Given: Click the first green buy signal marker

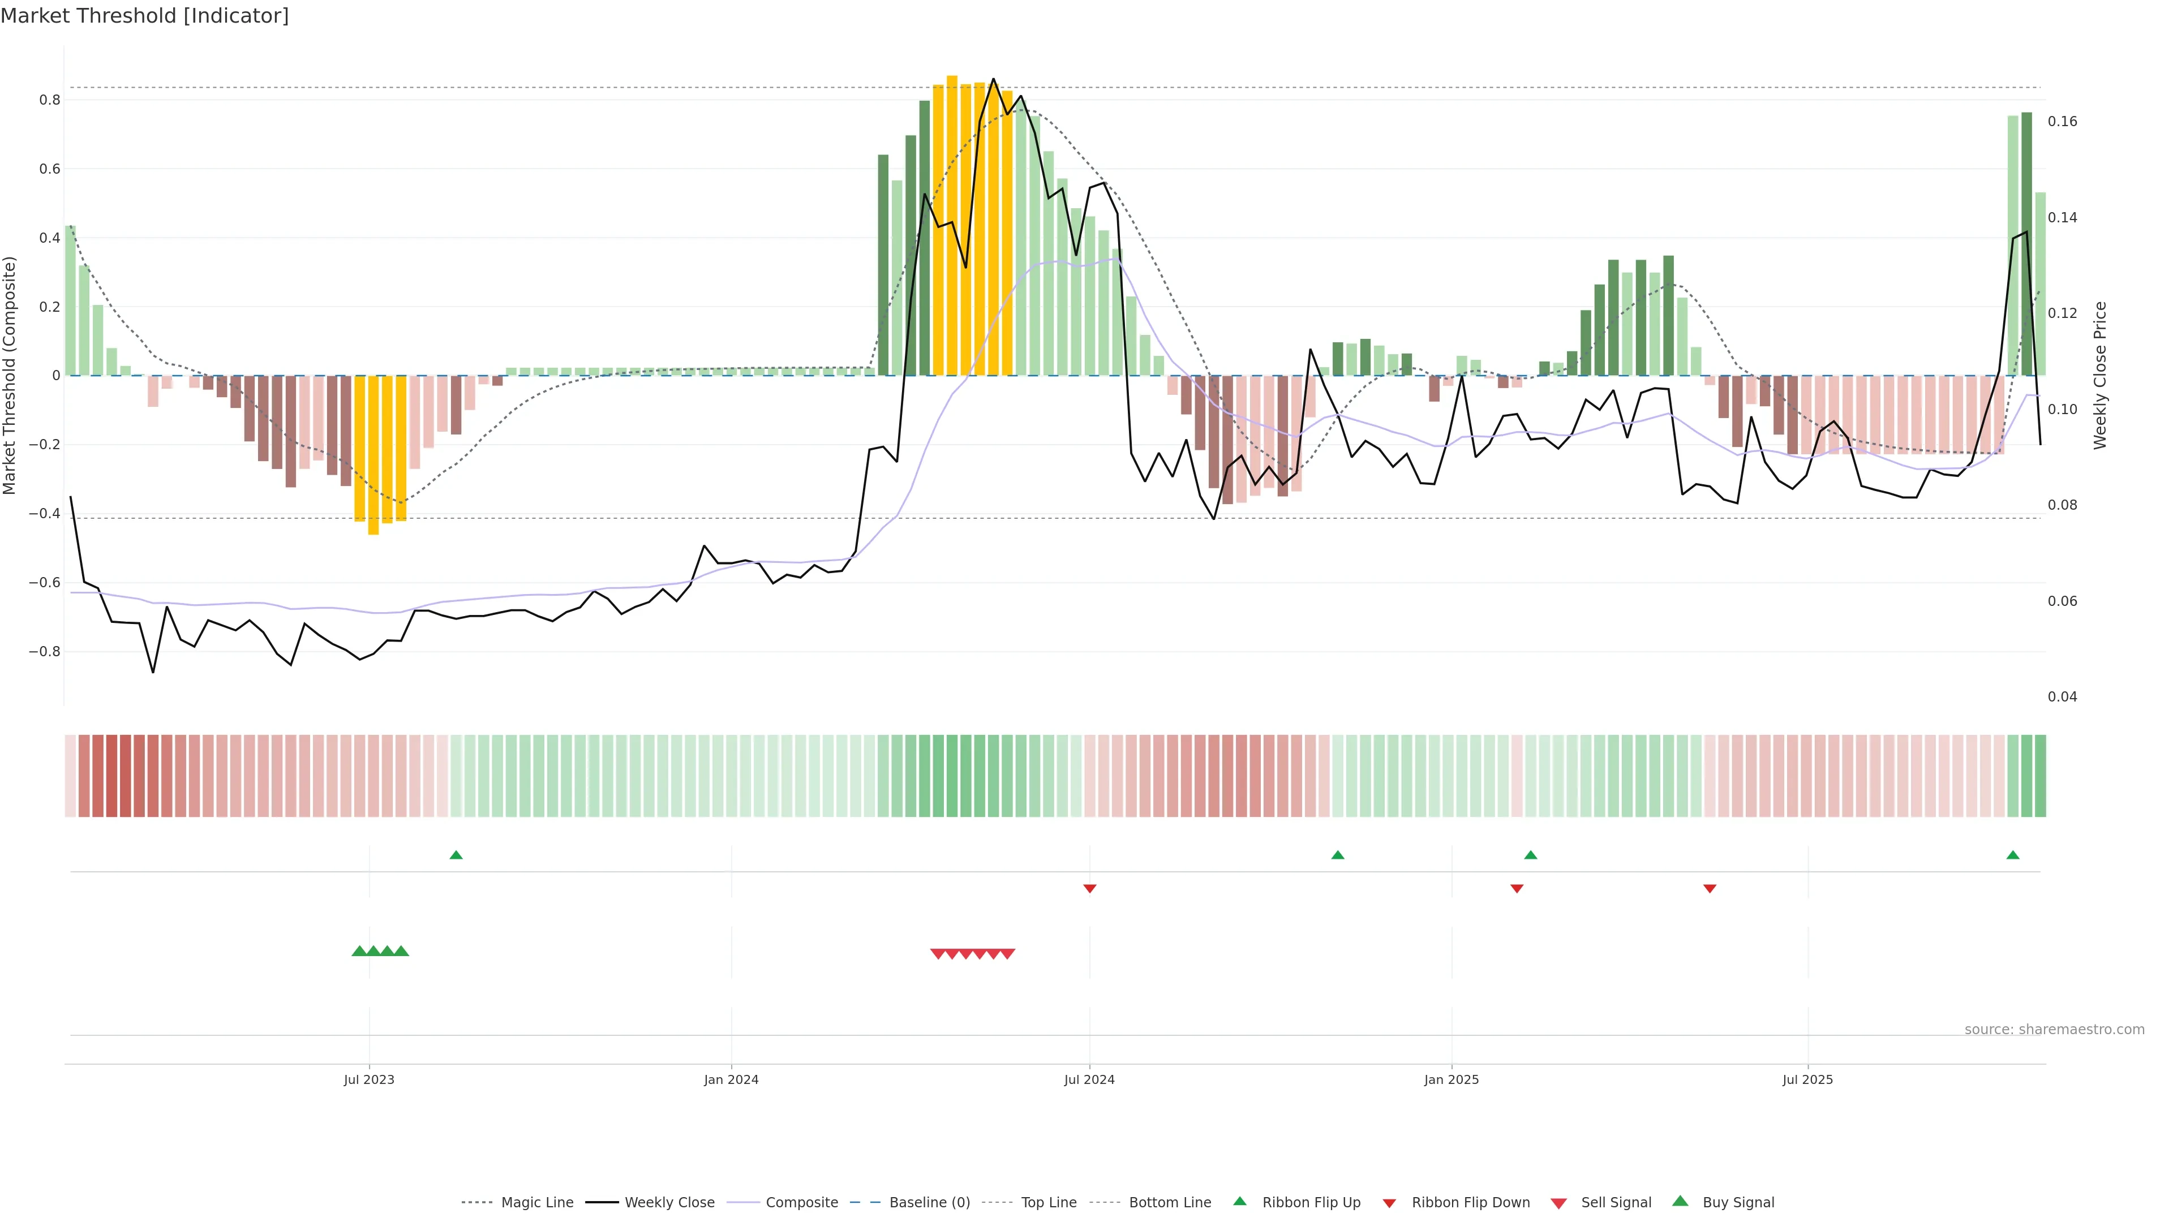Looking at the screenshot, I should coord(359,951).
